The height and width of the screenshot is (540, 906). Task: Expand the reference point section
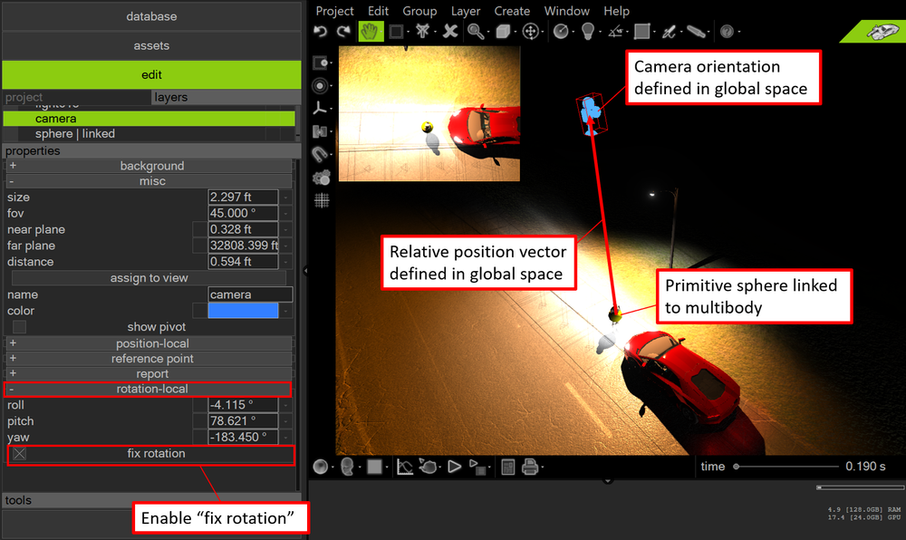[149, 359]
